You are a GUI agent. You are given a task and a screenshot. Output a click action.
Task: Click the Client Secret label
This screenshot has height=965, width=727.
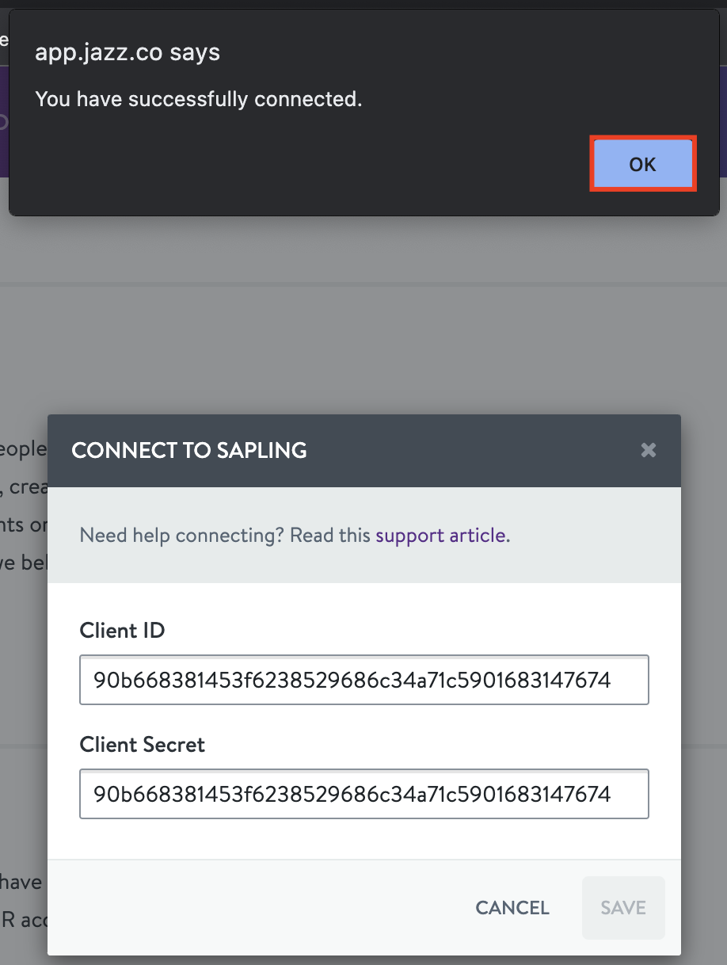[143, 745]
